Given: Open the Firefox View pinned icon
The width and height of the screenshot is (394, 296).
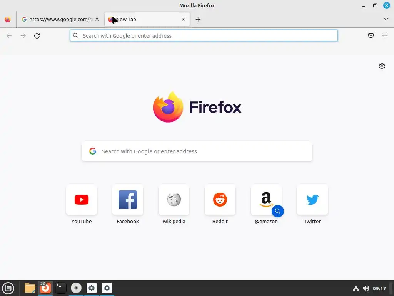Looking at the screenshot, I should 8,19.
